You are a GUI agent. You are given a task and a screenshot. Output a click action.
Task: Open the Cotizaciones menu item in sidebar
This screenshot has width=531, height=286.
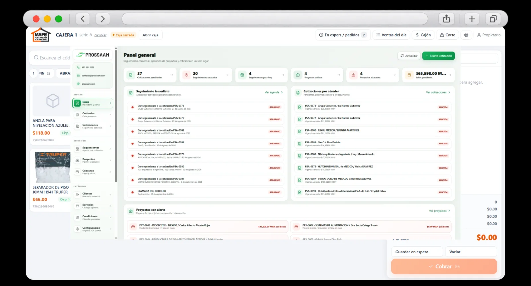click(x=92, y=126)
